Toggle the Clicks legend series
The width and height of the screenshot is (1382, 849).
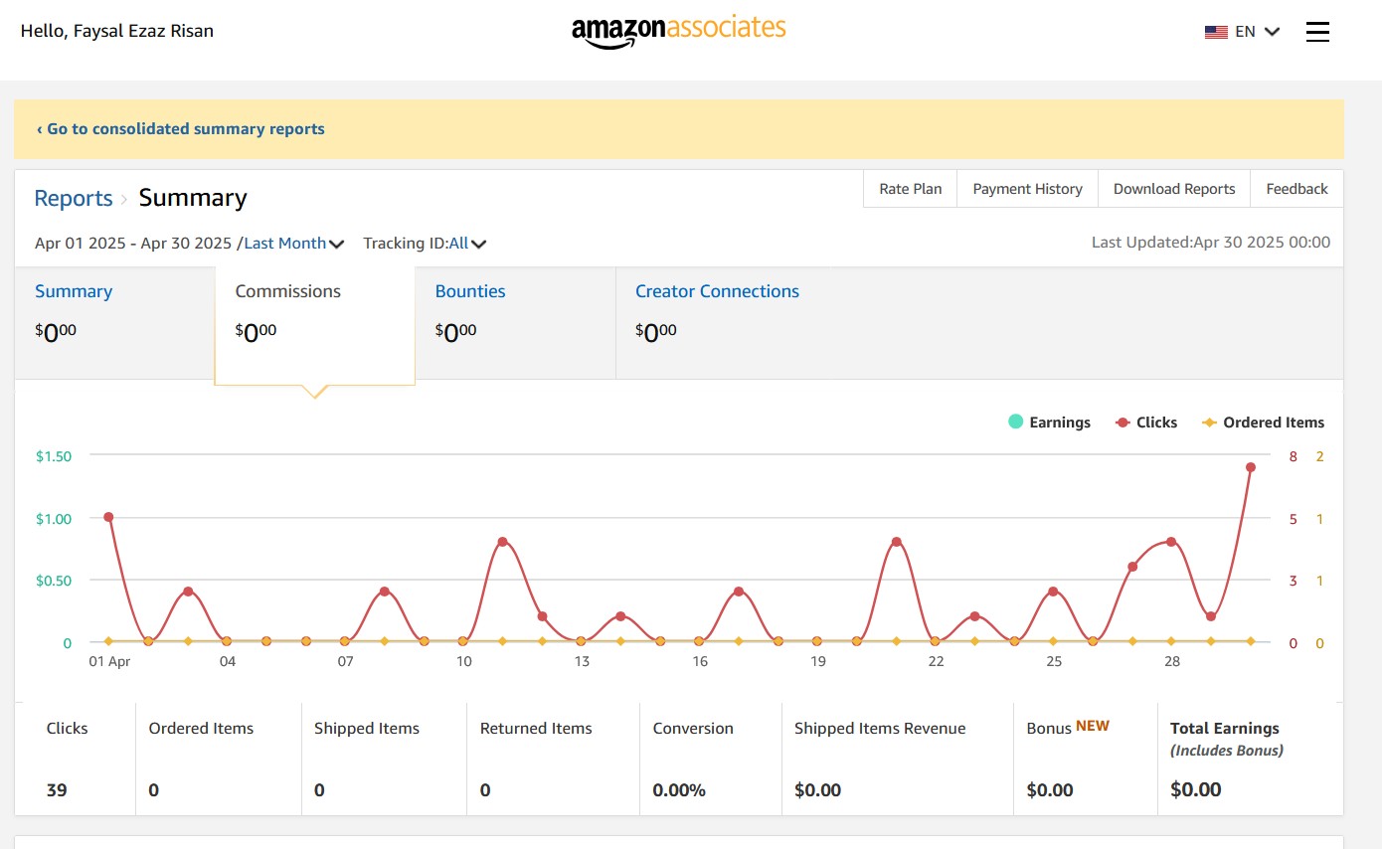pos(1146,423)
